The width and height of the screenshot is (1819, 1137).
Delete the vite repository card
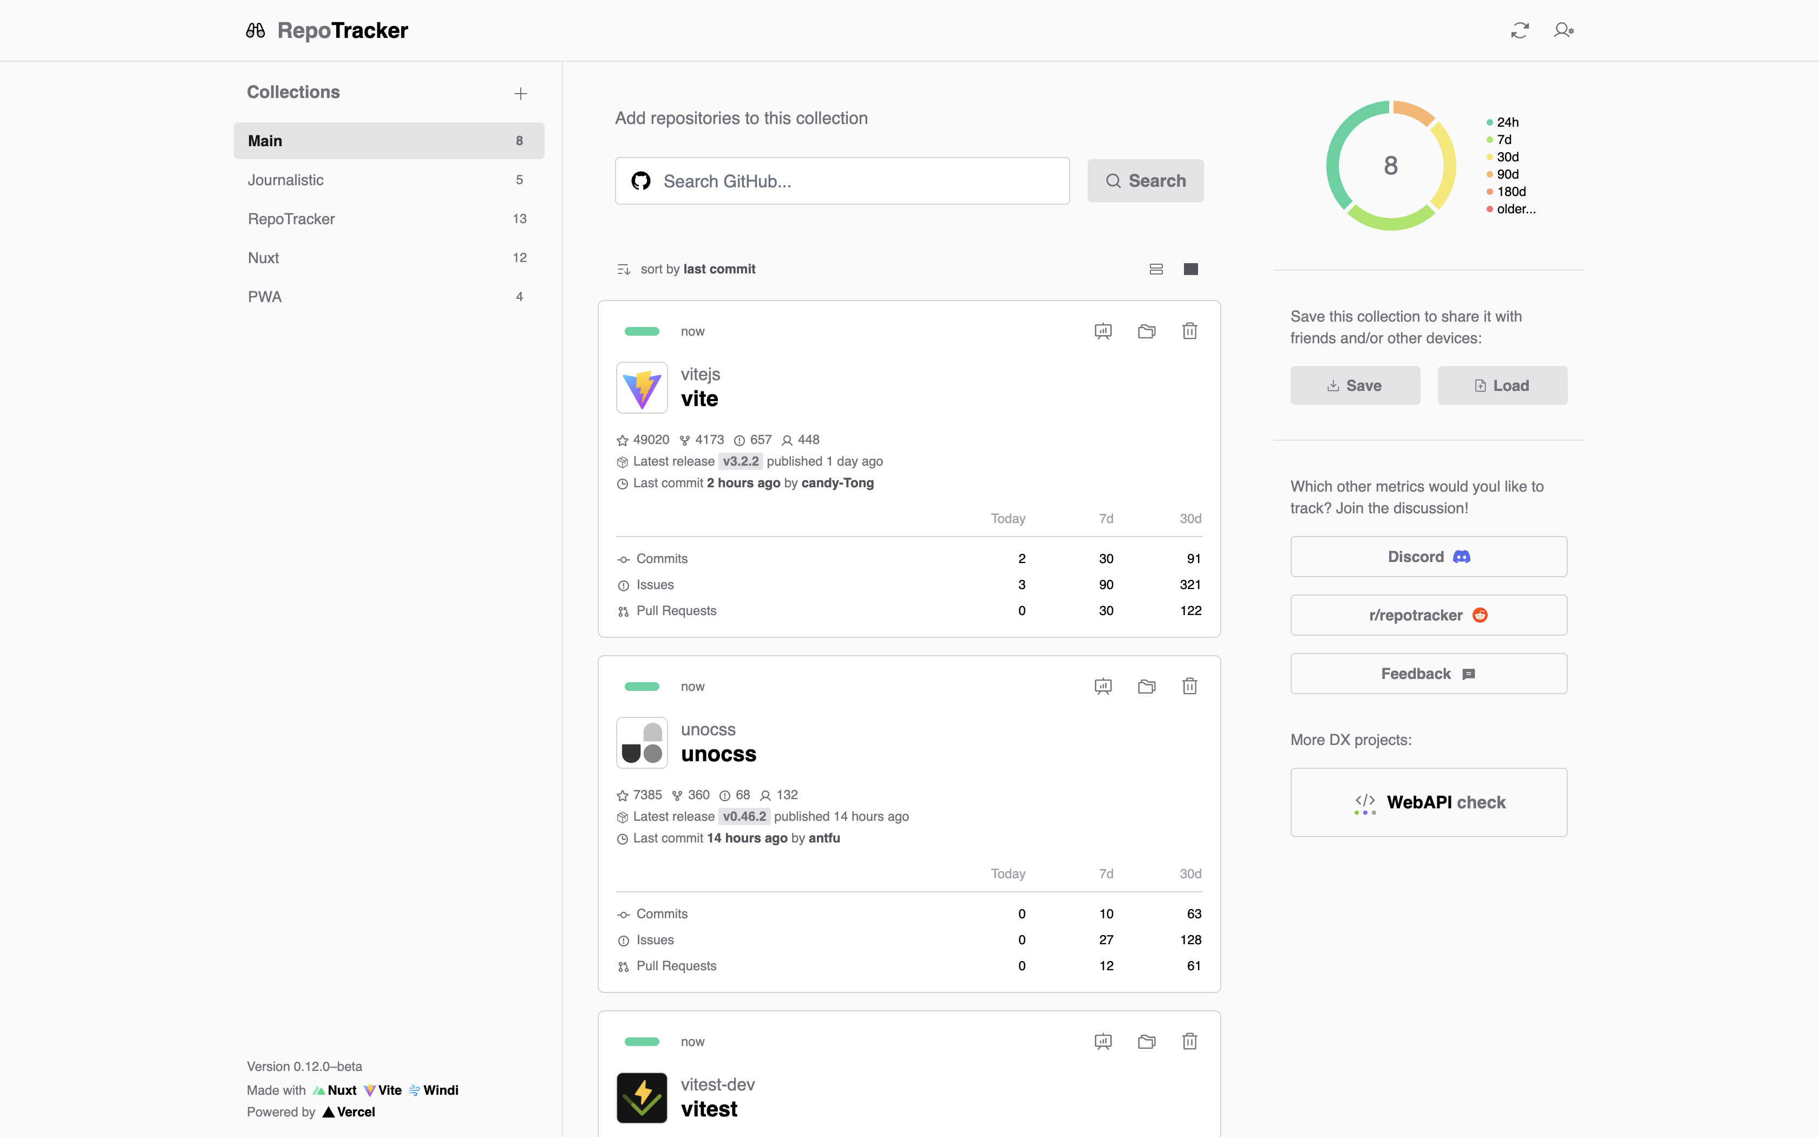coord(1189,331)
